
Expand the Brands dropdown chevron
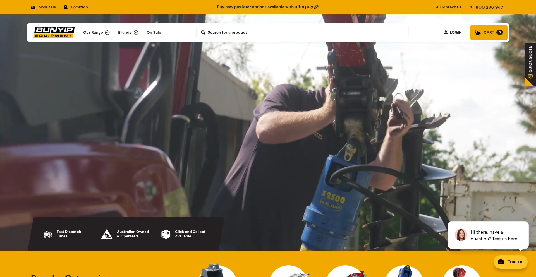point(136,33)
